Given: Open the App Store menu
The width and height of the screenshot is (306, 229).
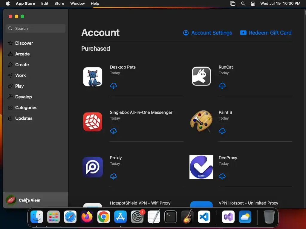Looking at the screenshot, I should pos(25,3).
